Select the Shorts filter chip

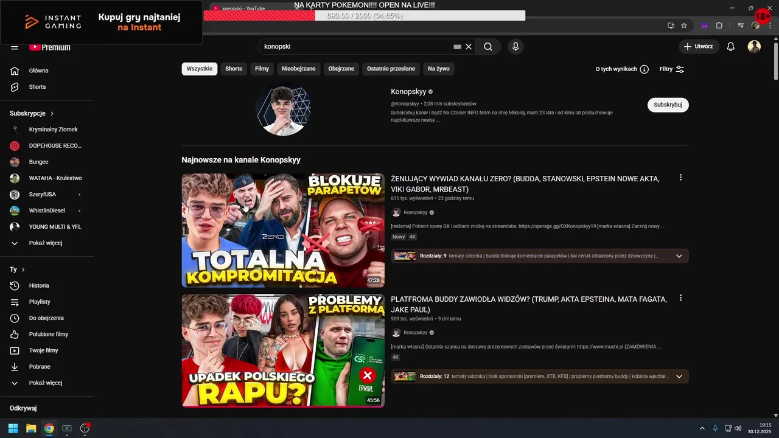[234, 69]
